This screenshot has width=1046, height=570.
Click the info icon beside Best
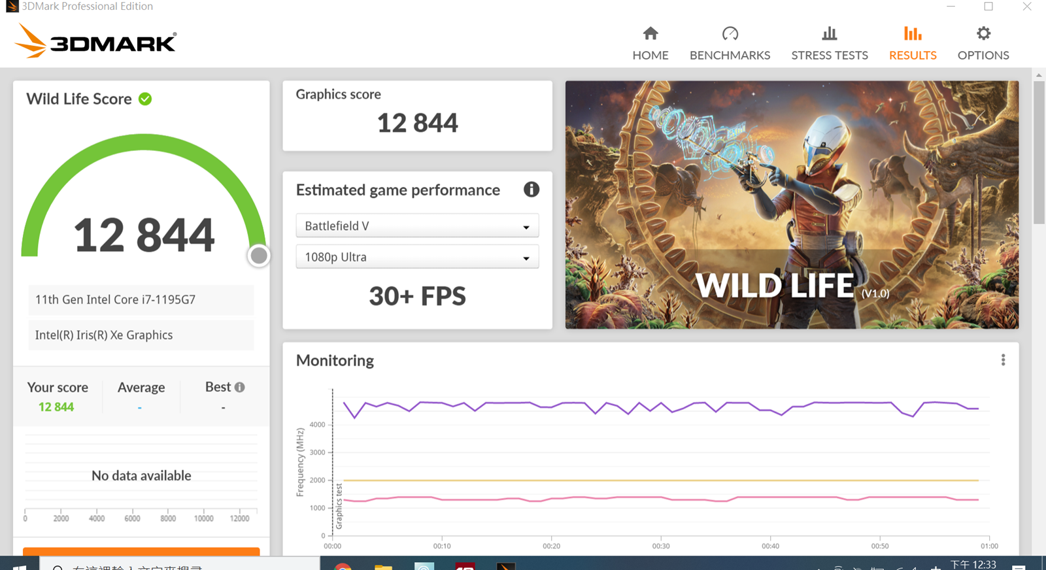pos(240,387)
